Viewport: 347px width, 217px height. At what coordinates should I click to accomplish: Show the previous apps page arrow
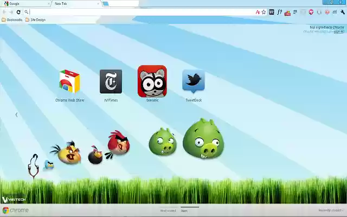pyautogui.click(x=16, y=114)
